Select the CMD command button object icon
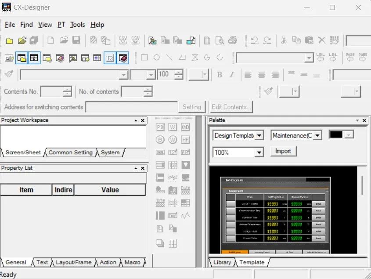The image size is (371, 279). click(185, 127)
